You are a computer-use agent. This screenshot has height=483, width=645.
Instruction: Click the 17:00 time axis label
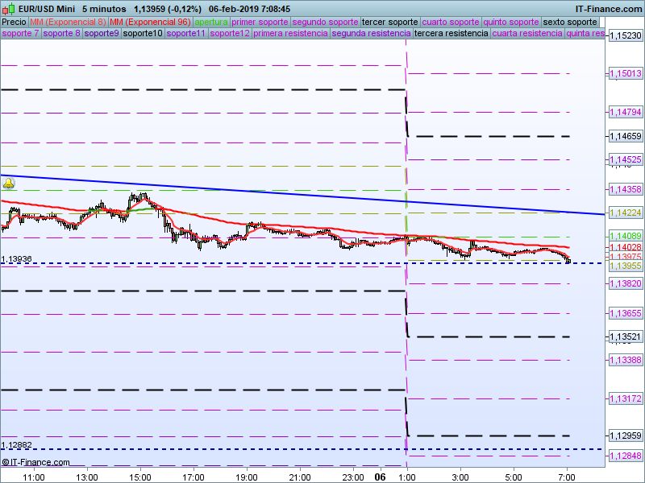click(193, 477)
